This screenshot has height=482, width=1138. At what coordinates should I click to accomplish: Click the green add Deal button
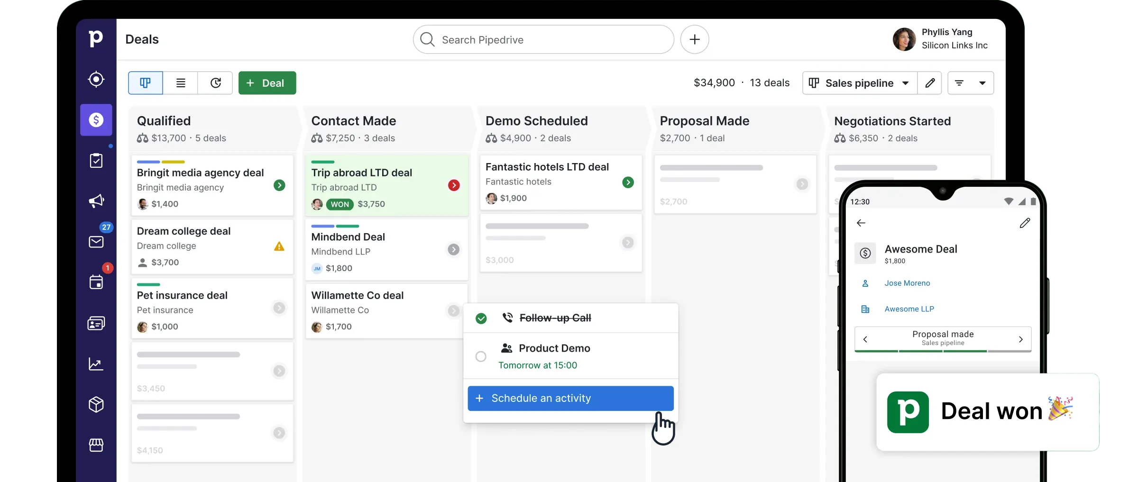point(267,83)
